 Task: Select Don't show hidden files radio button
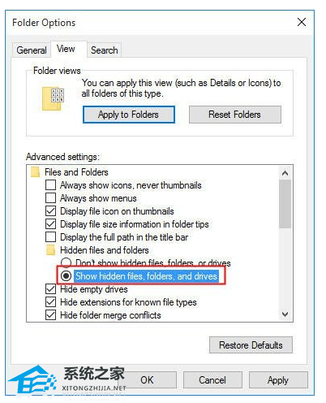[66, 262]
